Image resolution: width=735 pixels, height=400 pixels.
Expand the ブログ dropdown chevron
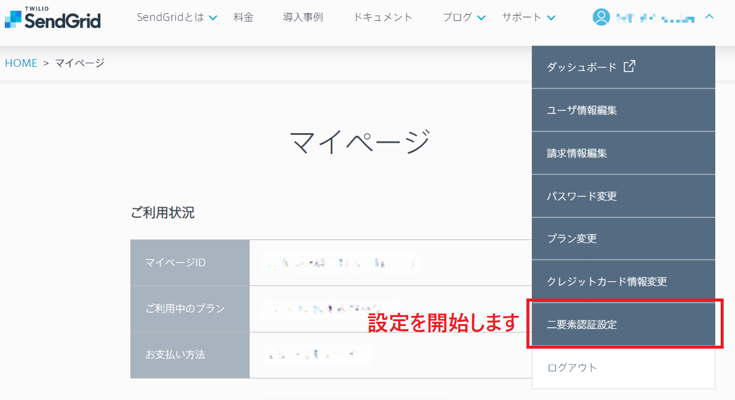point(482,18)
